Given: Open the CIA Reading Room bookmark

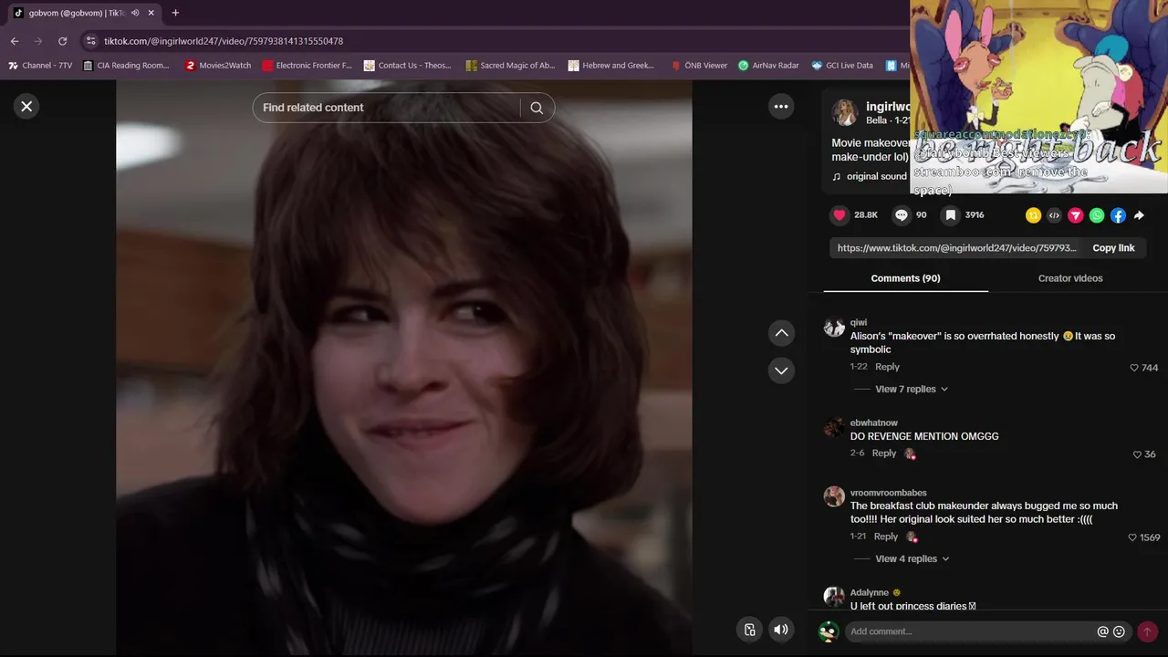Looking at the screenshot, I should pos(126,66).
